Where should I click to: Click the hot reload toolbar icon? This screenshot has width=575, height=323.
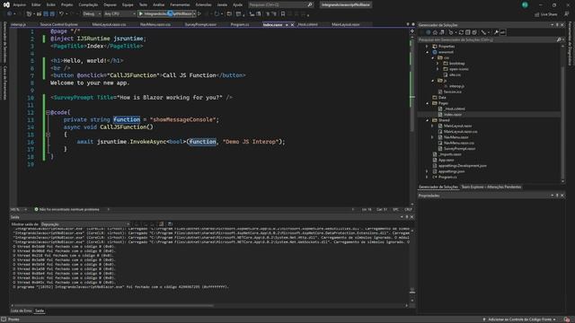217,14
